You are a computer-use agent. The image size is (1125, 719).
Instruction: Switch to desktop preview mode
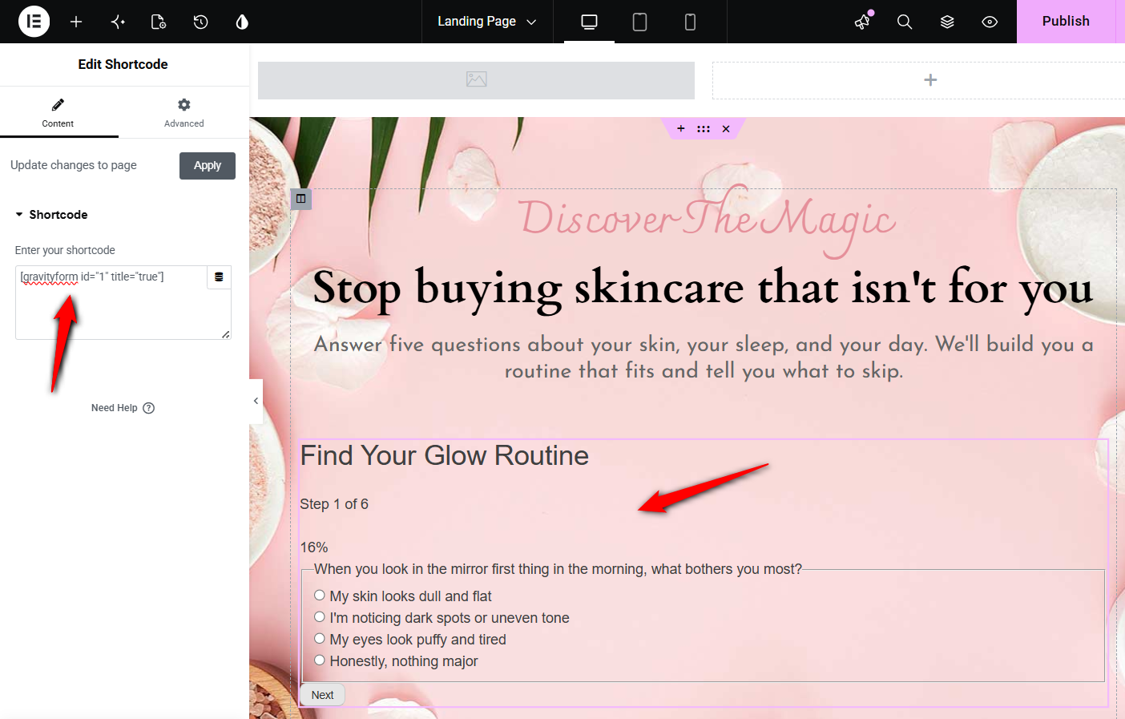point(590,22)
